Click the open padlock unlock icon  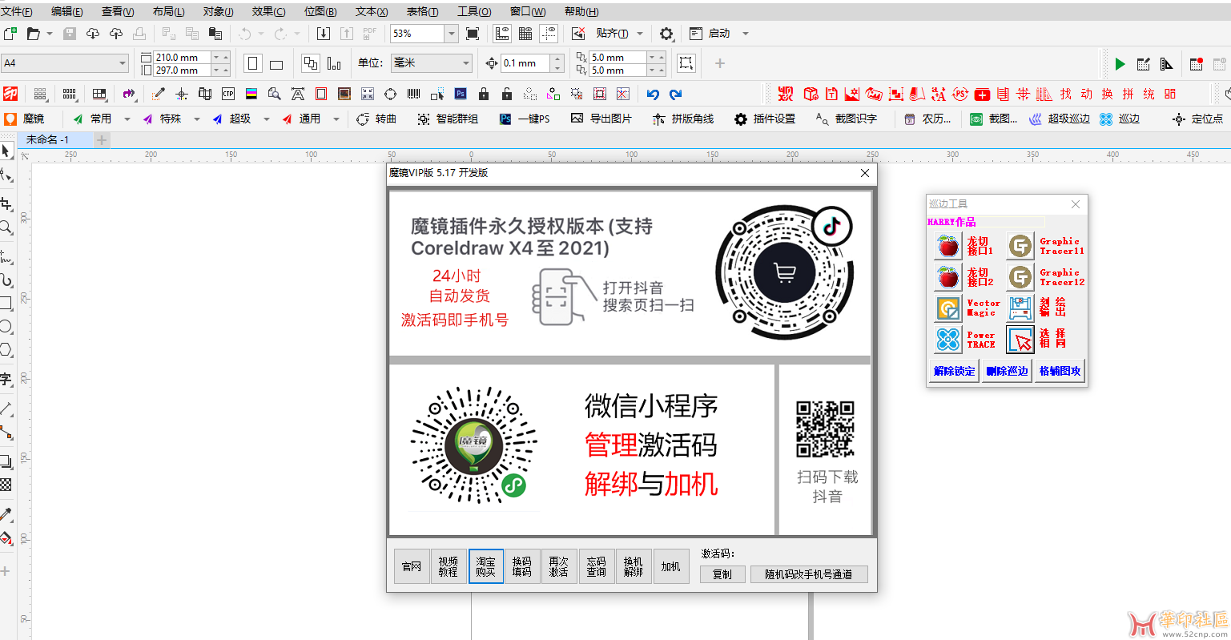(507, 94)
